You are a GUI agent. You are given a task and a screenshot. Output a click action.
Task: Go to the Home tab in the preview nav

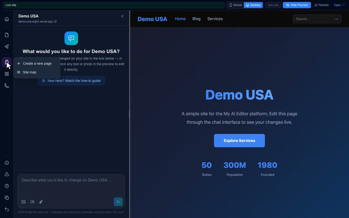[x=180, y=19]
